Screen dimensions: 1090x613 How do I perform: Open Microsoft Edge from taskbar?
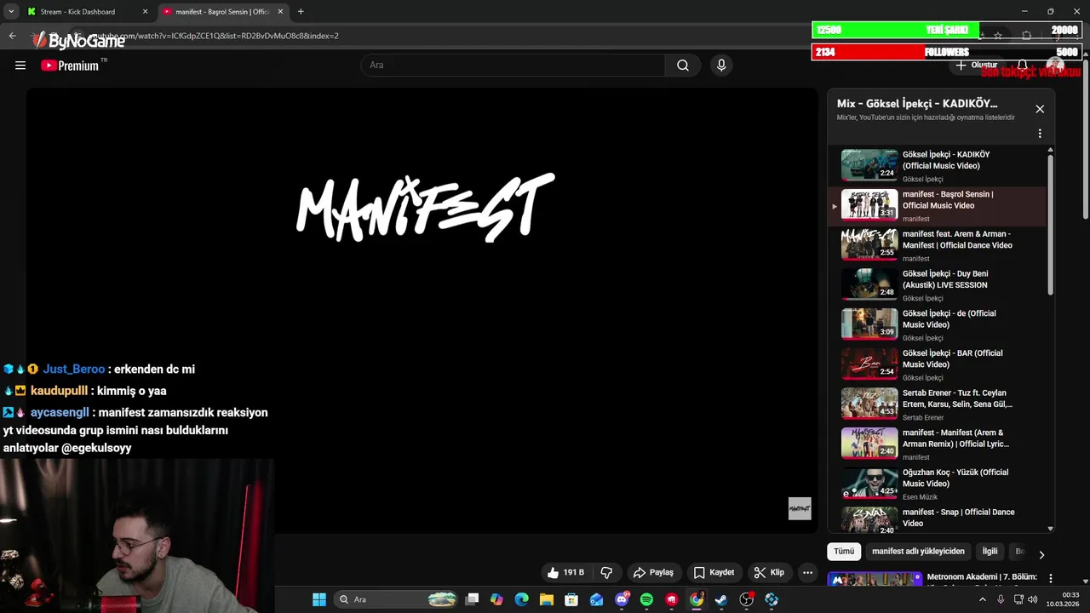pyautogui.click(x=522, y=599)
